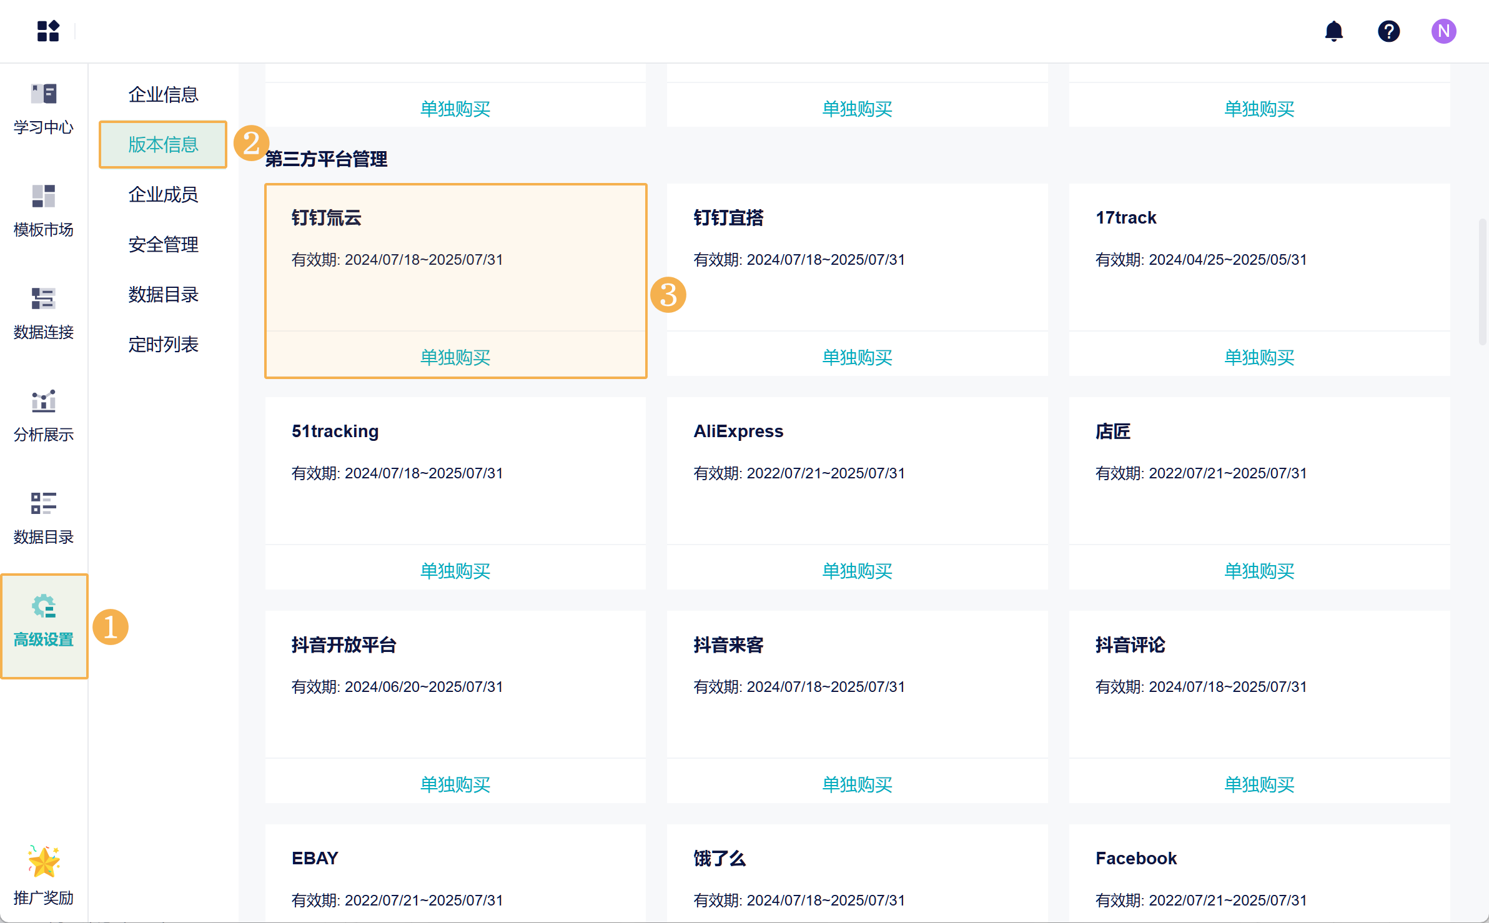Click the app grid logo icon

click(47, 31)
